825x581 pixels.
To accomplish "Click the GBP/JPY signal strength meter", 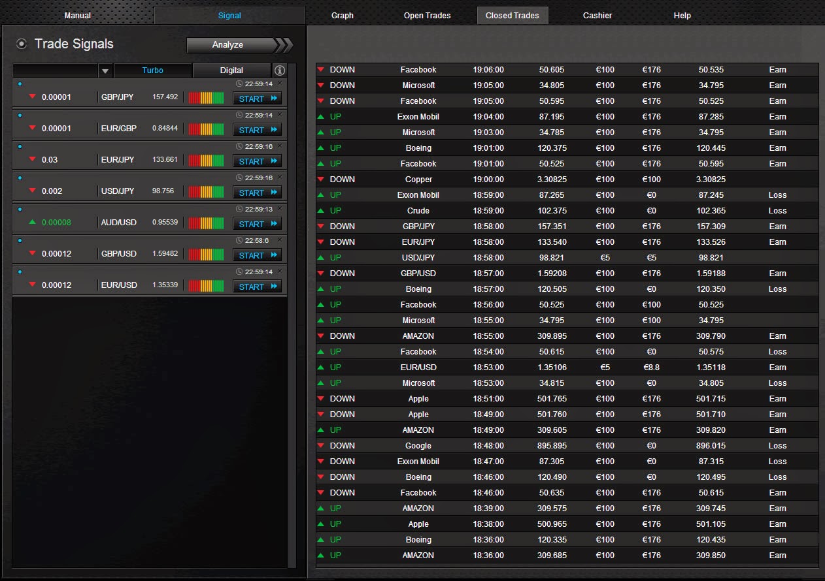I will coord(206,98).
